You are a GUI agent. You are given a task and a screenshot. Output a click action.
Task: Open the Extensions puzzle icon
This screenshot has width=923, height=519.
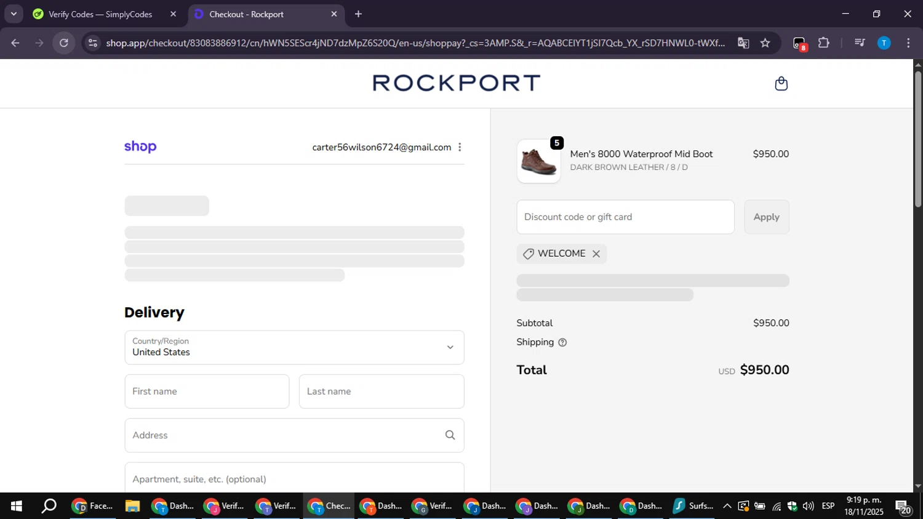point(824,43)
